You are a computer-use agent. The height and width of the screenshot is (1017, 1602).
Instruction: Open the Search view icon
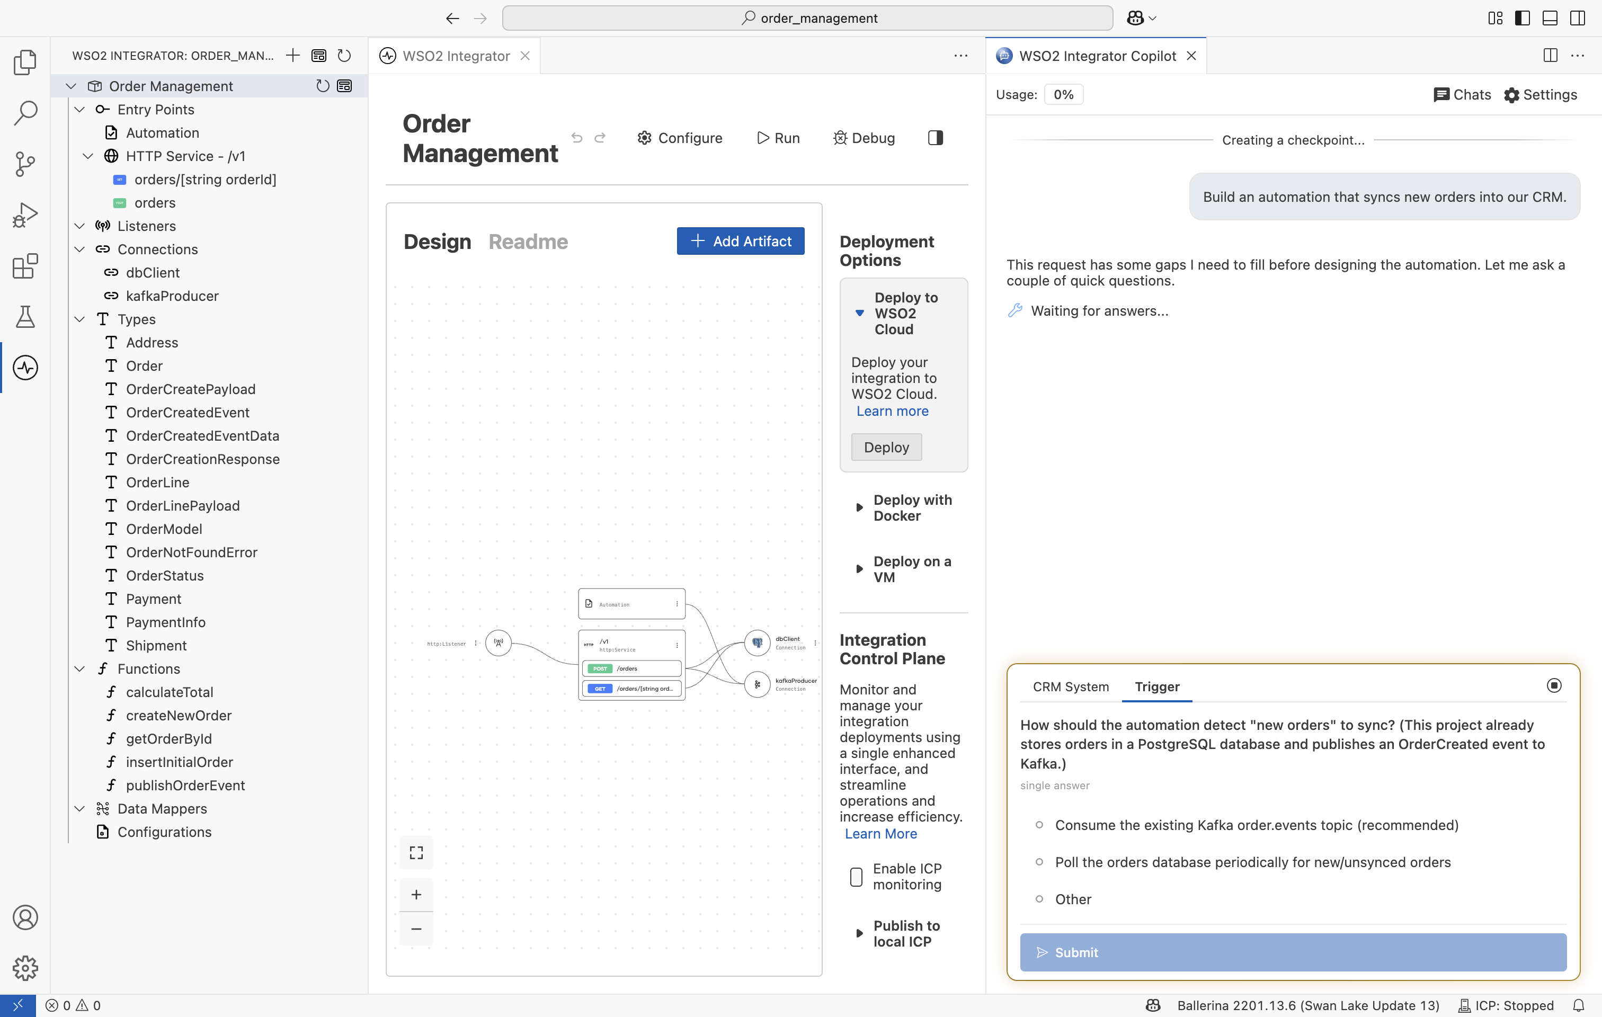pyautogui.click(x=25, y=112)
